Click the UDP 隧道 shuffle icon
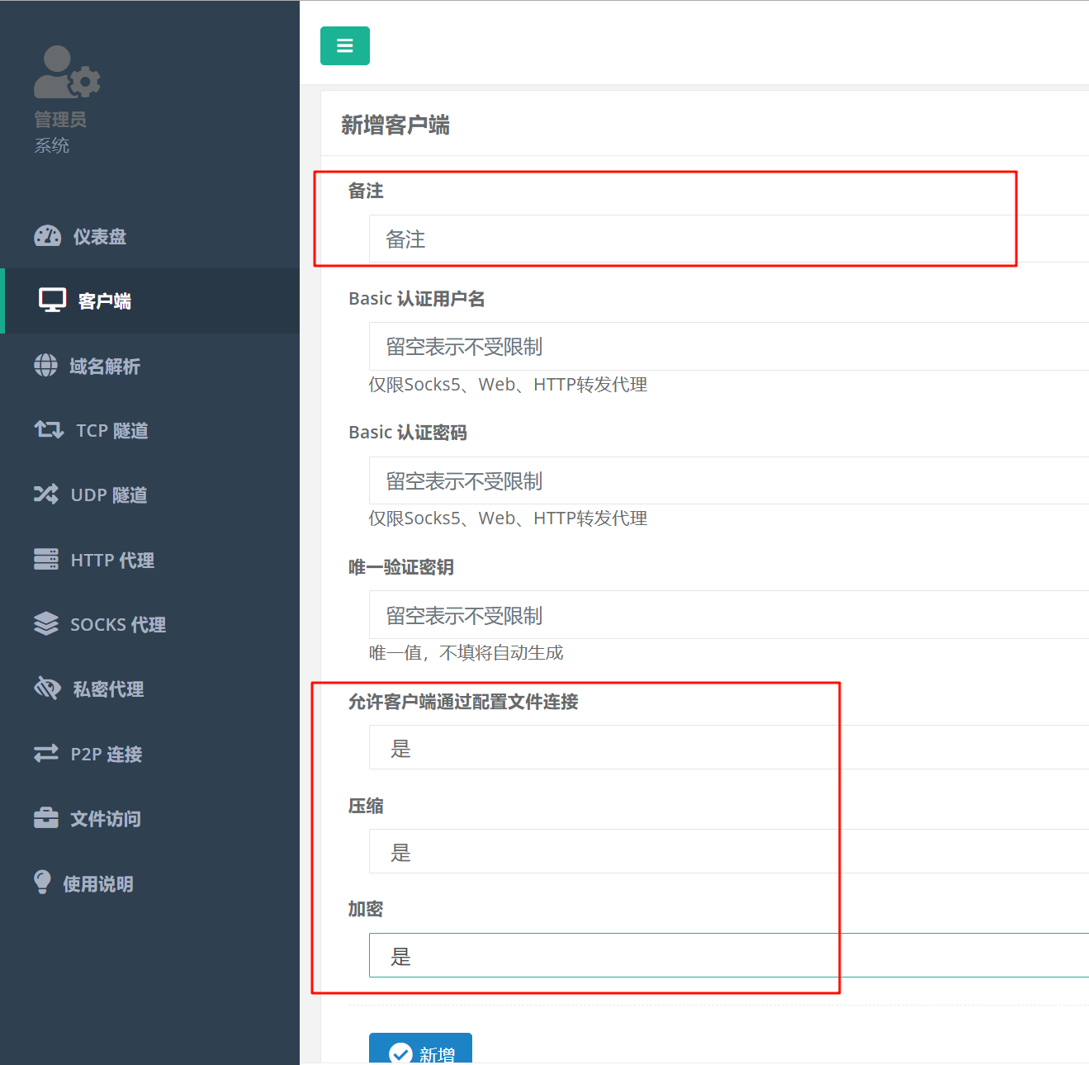Viewport: 1089px width, 1065px height. click(x=45, y=494)
